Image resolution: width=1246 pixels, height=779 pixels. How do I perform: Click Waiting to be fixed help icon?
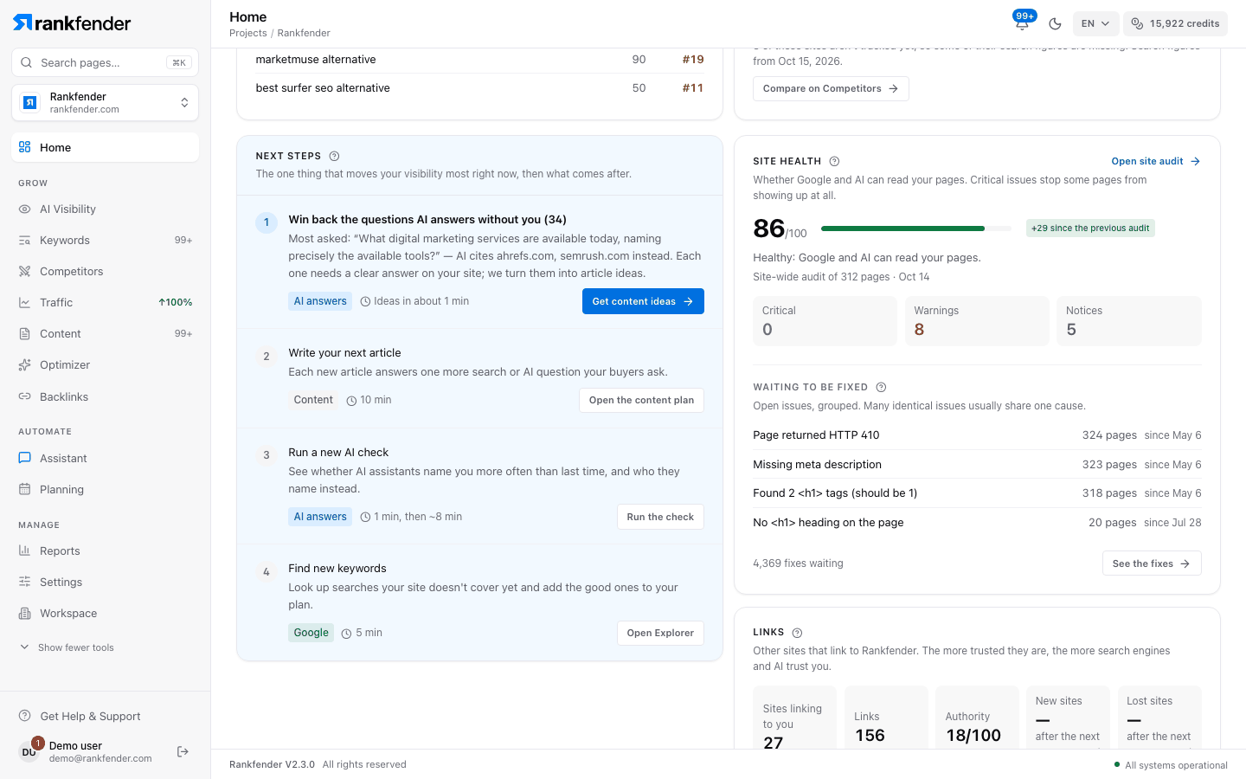(x=881, y=387)
